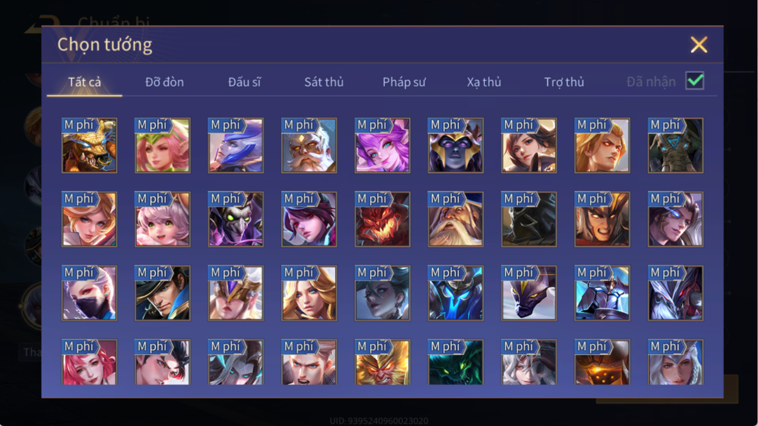Choose the purple-haired girl hero portrait

[x=383, y=146]
